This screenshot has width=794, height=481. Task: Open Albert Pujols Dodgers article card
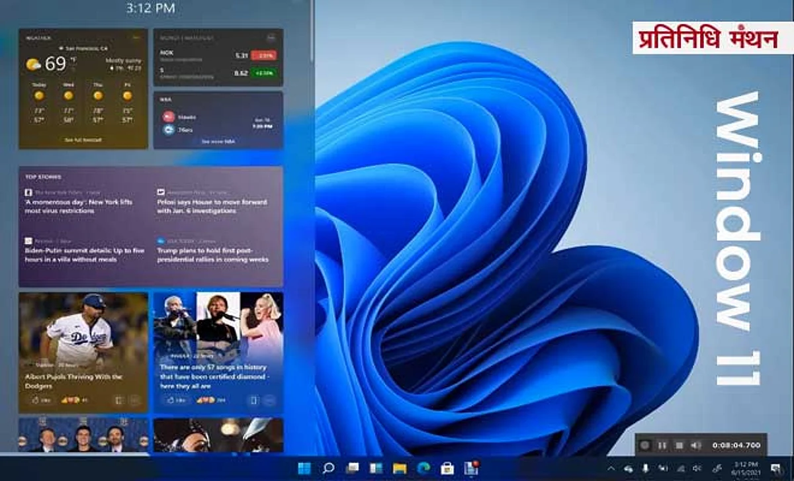click(x=83, y=353)
